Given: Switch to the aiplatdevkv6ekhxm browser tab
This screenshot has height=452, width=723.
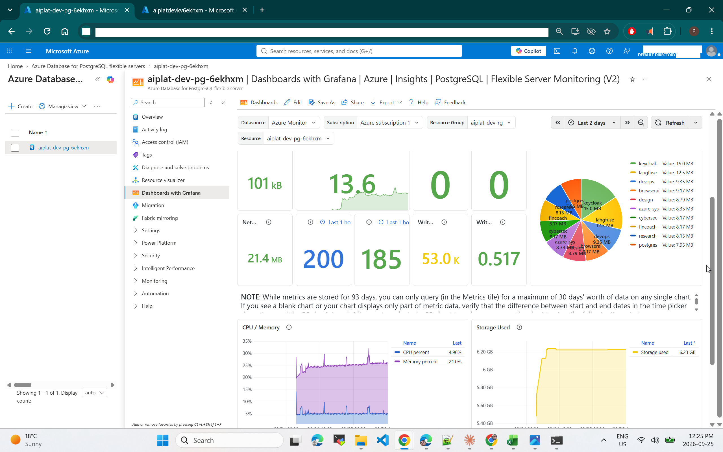Looking at the screenshot, I should click(x=193, y=10).
